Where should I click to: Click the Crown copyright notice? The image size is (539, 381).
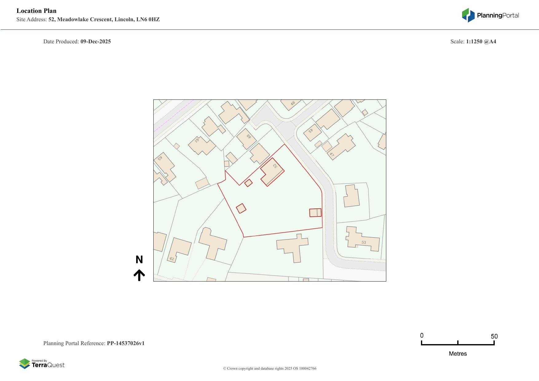pos(269,368)
